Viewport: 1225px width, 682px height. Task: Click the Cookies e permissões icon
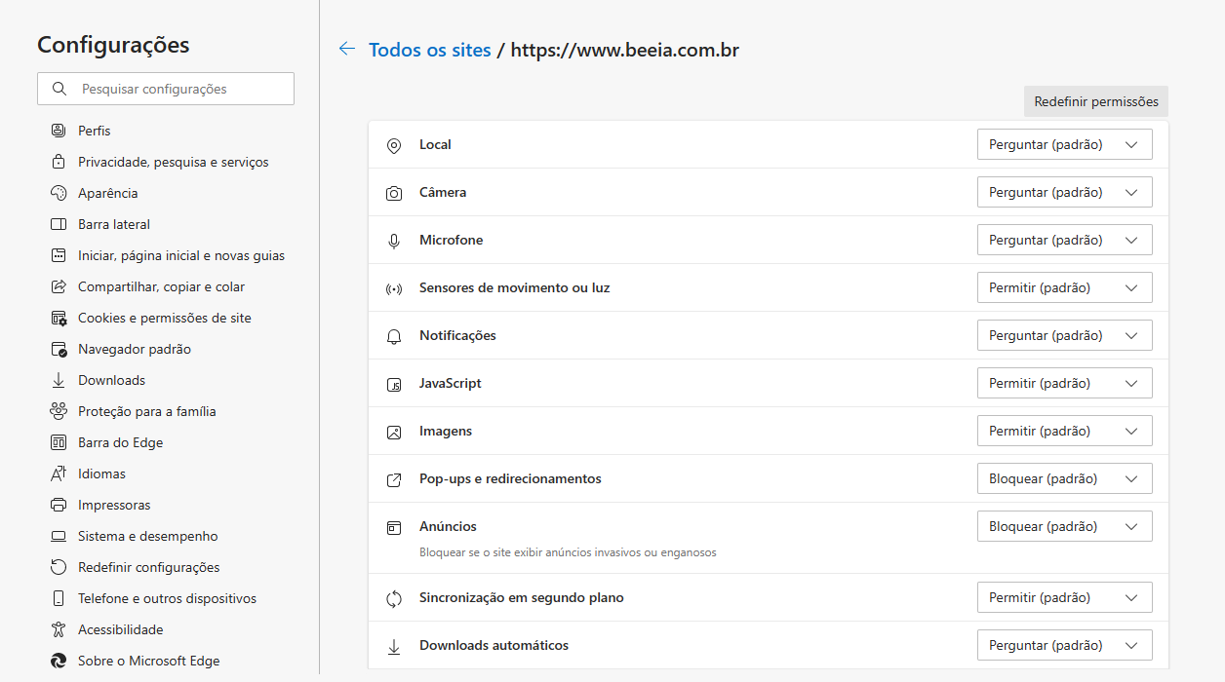[59, 318]
